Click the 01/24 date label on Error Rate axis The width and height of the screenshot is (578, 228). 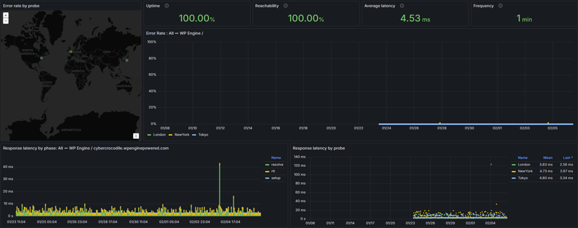click(386, 128)
